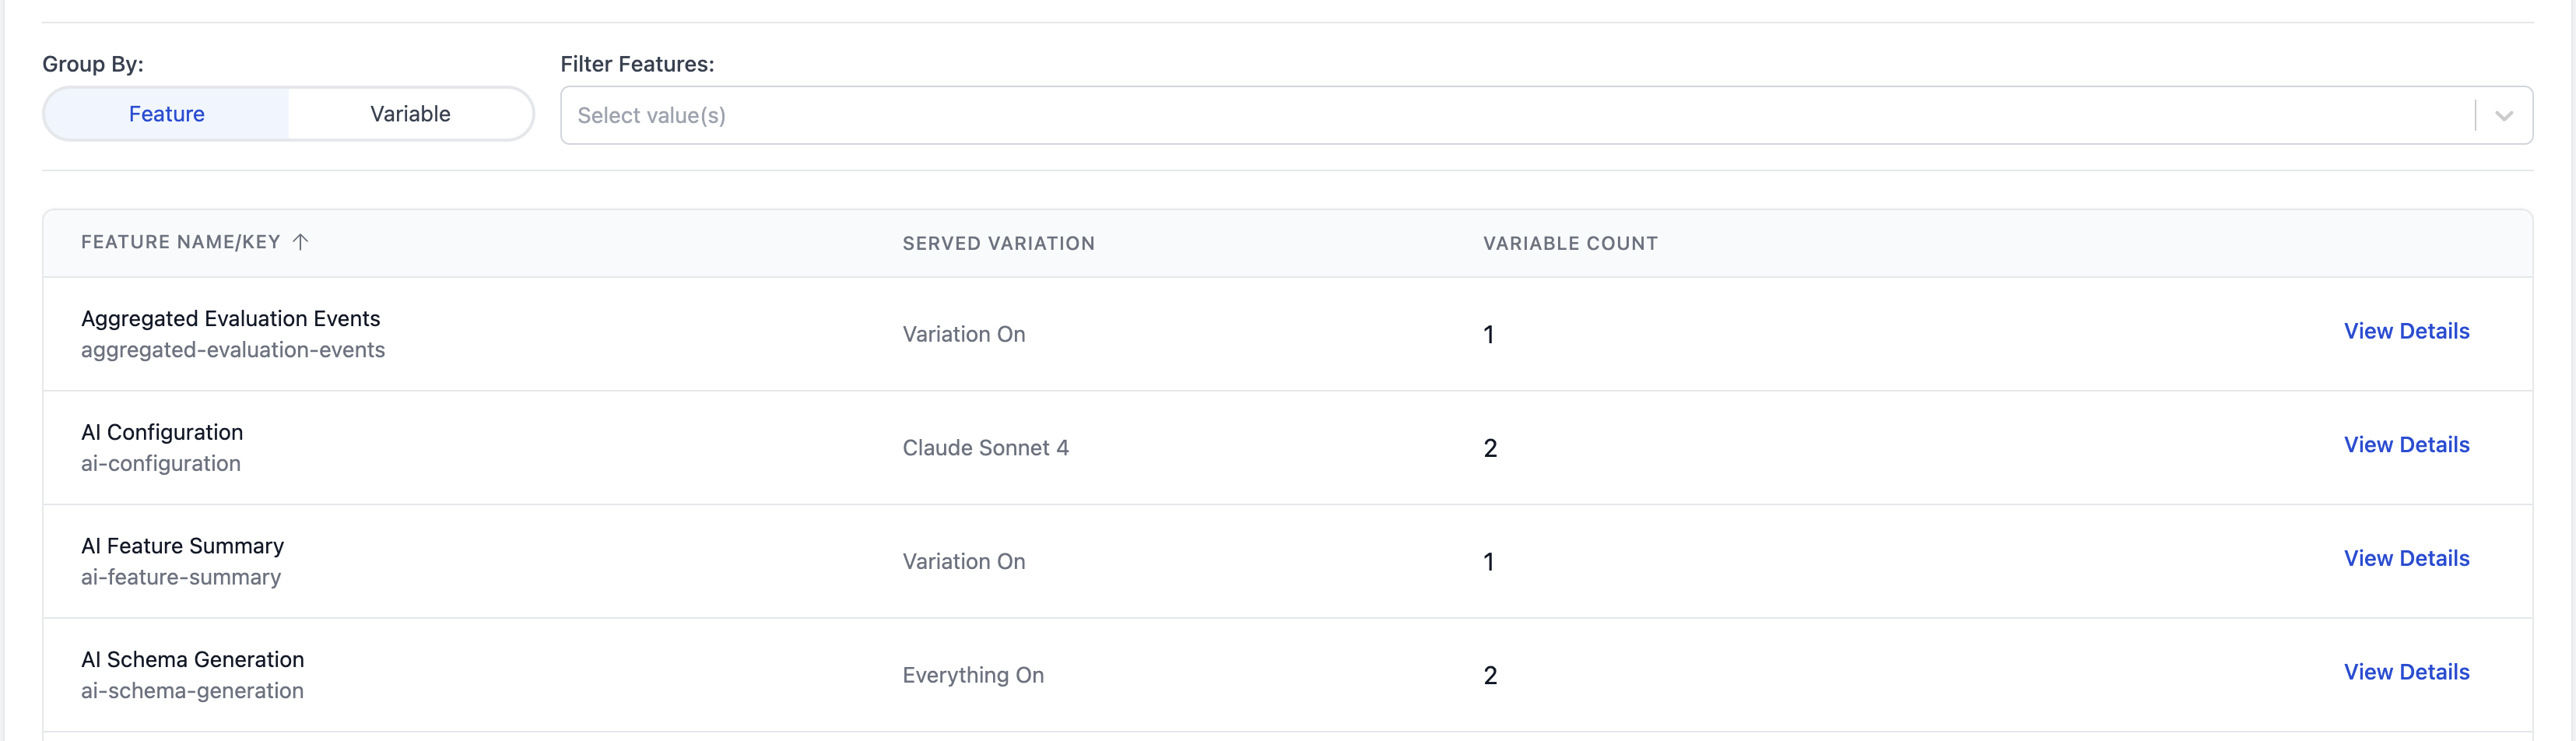Select the AI Schema Generation feature name
Screen dimensions: 2576x741
coord(192,659)
